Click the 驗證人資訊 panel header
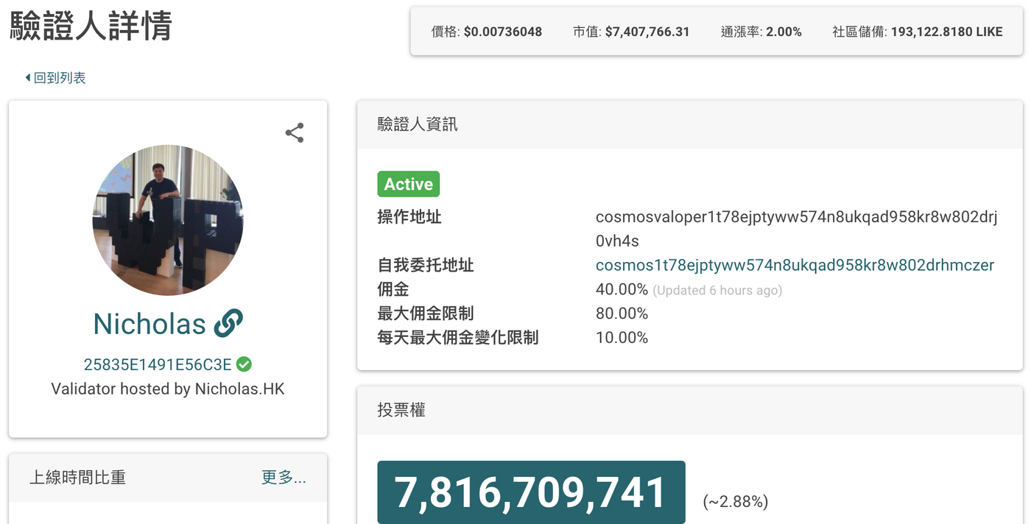The width and height of the screenshot is (1031, 524). 690,124
